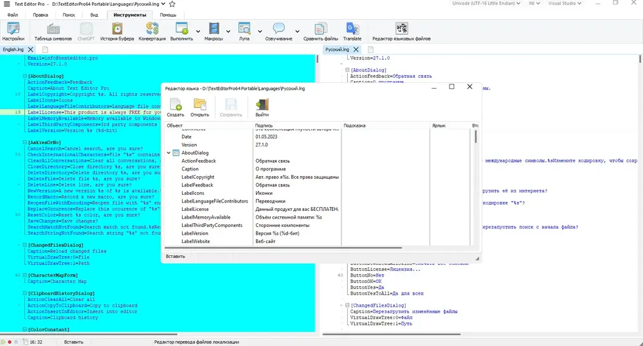Open the Unicode encoding dropdown

(486, 3)
